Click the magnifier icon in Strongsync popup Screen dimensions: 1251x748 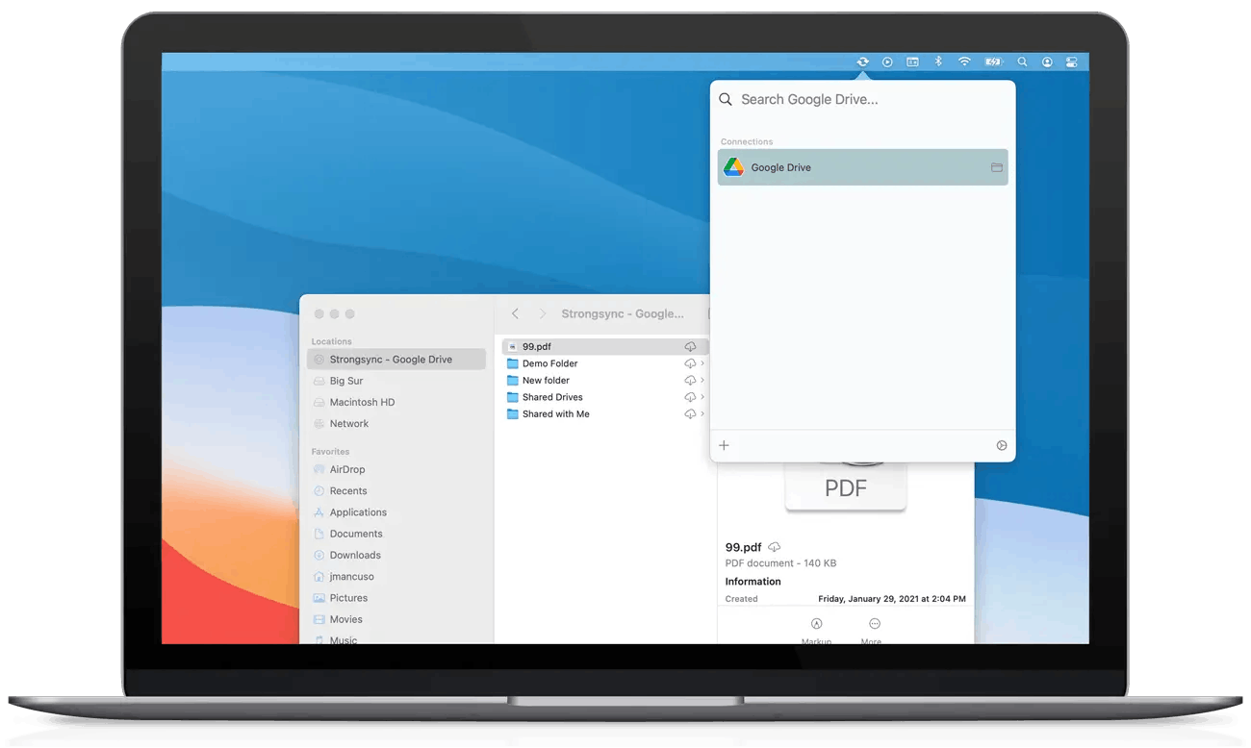727,99
